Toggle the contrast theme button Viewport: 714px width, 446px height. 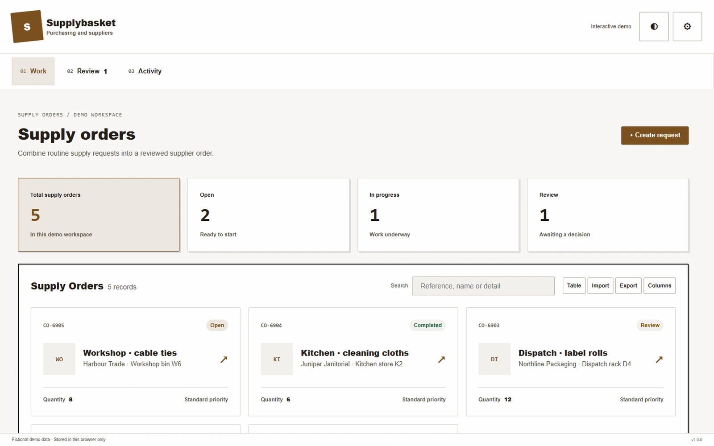[654, 27]
